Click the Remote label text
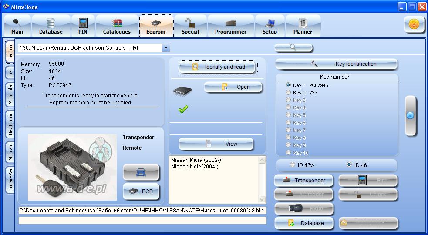The width and height of the screenshot is (428, 235). point(132,148)
